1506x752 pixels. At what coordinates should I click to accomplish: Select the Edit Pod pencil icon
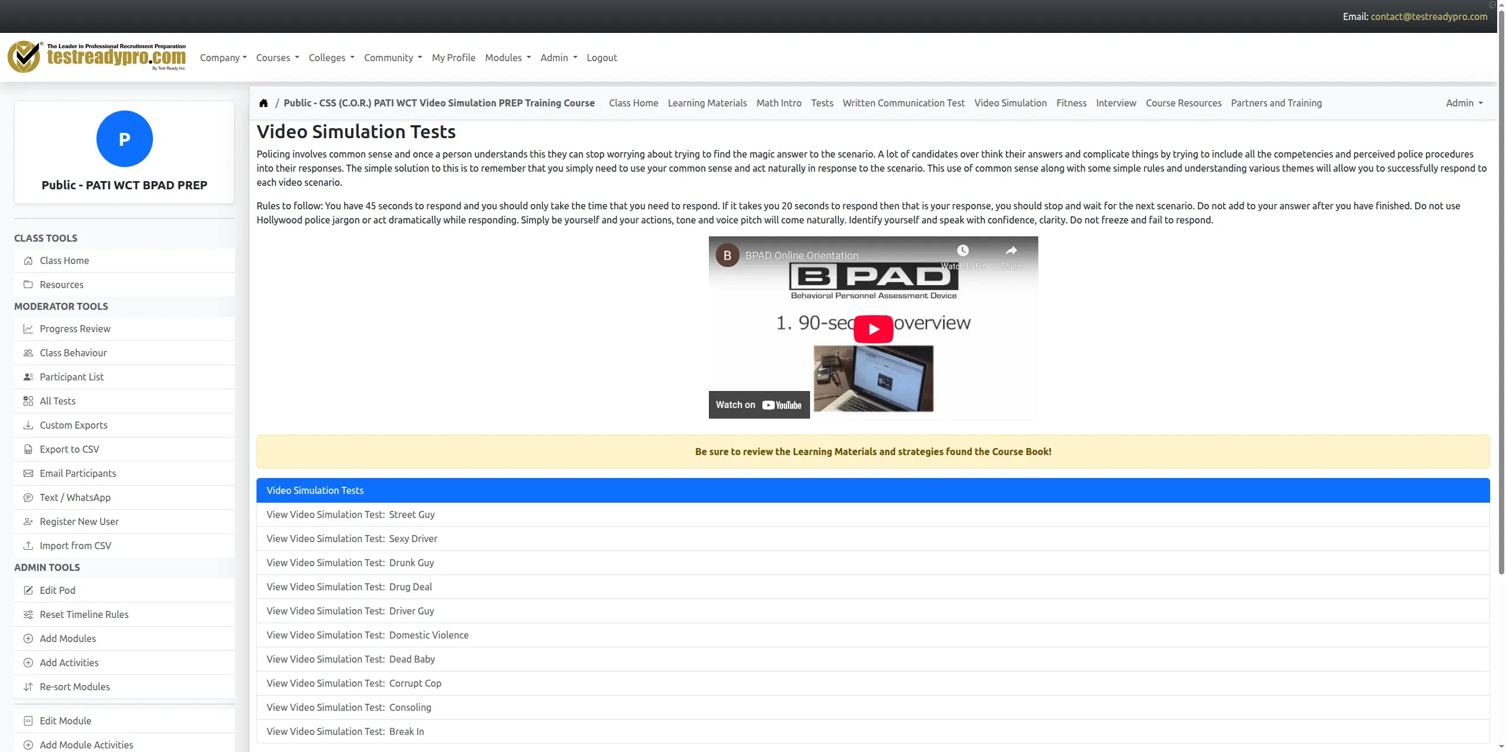point(28,590)
